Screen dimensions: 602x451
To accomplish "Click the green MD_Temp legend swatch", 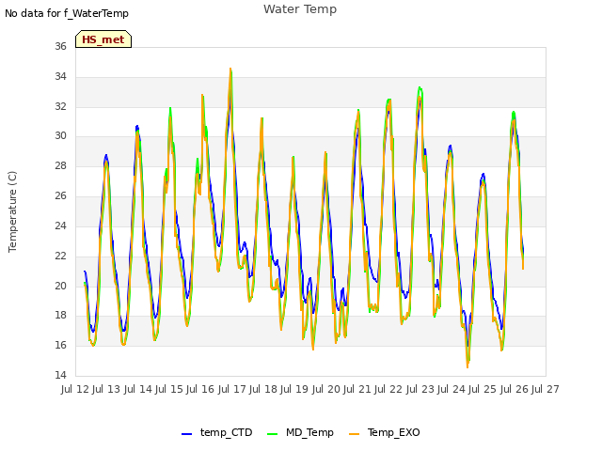I will (272, 434).
